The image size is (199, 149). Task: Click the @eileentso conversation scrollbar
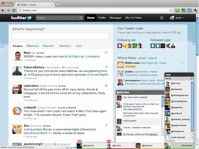[163, 102]
